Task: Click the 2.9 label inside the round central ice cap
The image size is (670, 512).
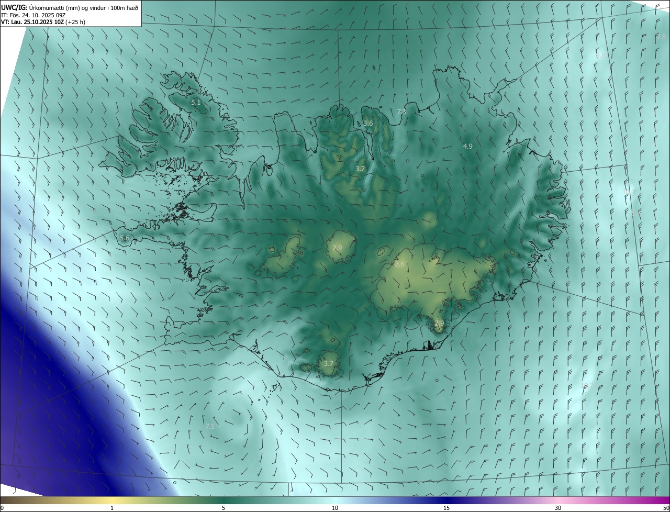Action: [337, 248]
